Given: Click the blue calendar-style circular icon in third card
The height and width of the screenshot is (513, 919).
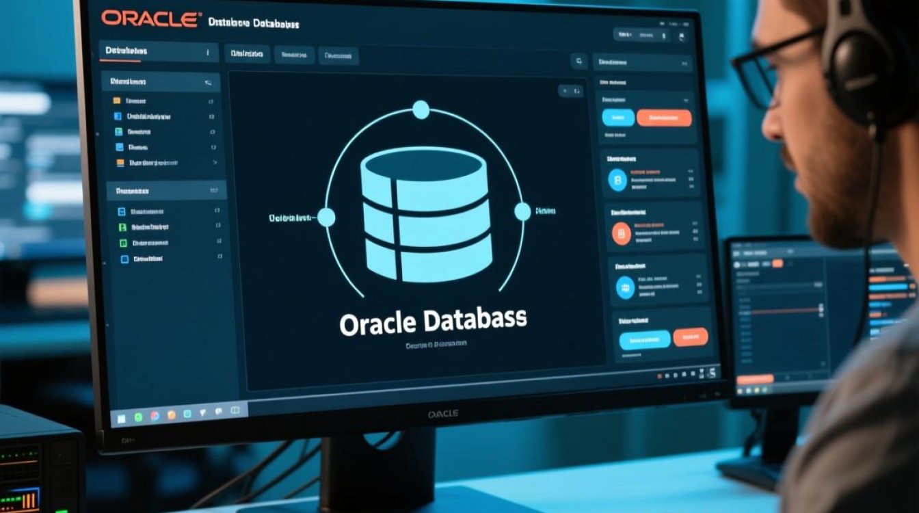Looking at the screenshot, I should pos(625,287).
